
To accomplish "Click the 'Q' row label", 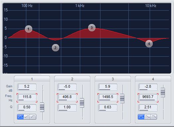I will coord(11,107).
